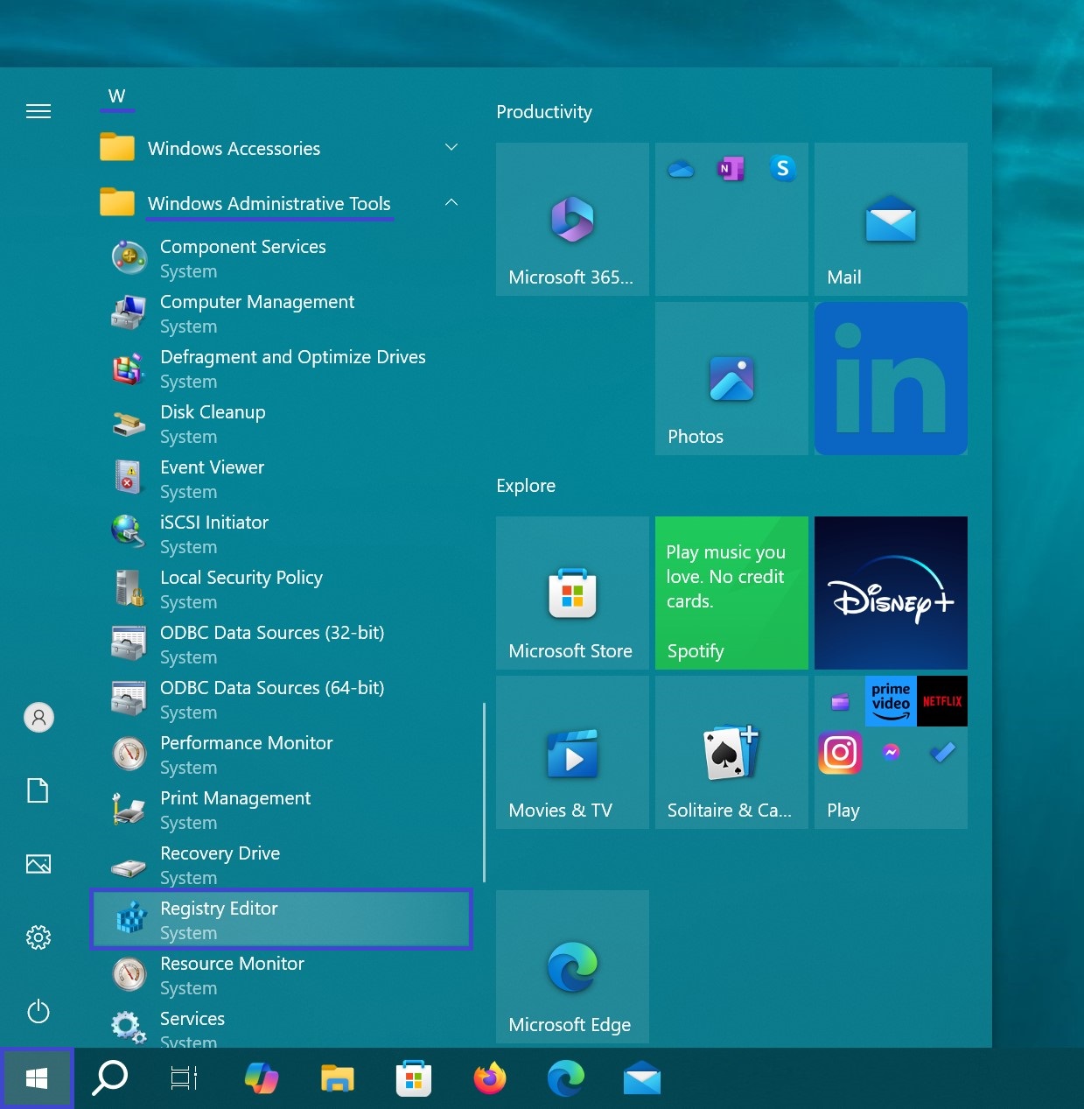1084x1109 pixels.
Task: Open the Microsoft Store tile
Action: point(572,593)
